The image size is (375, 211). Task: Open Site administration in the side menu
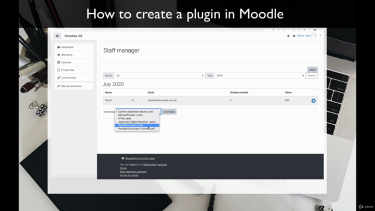[x=74, y=86]
